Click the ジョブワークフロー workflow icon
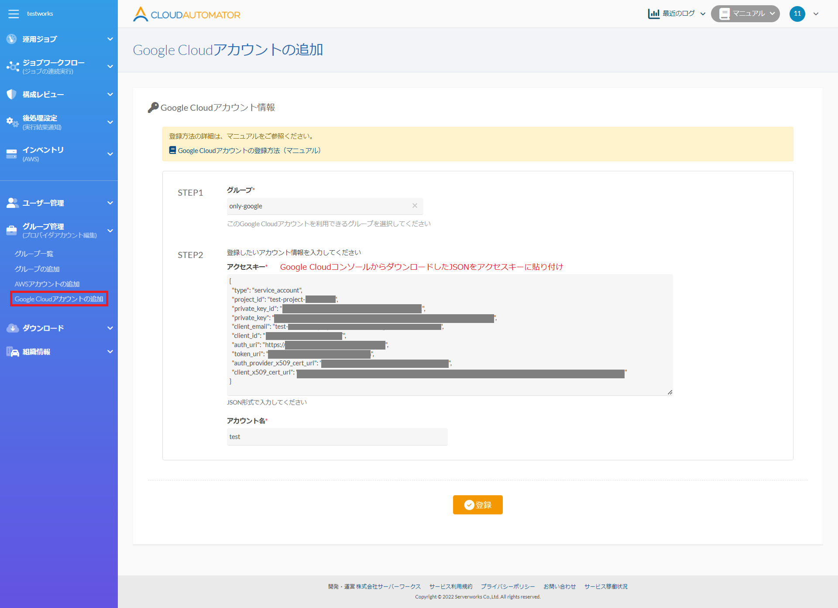Image resolution: width=838 pixels, height=608 pixels. (12, 66)
